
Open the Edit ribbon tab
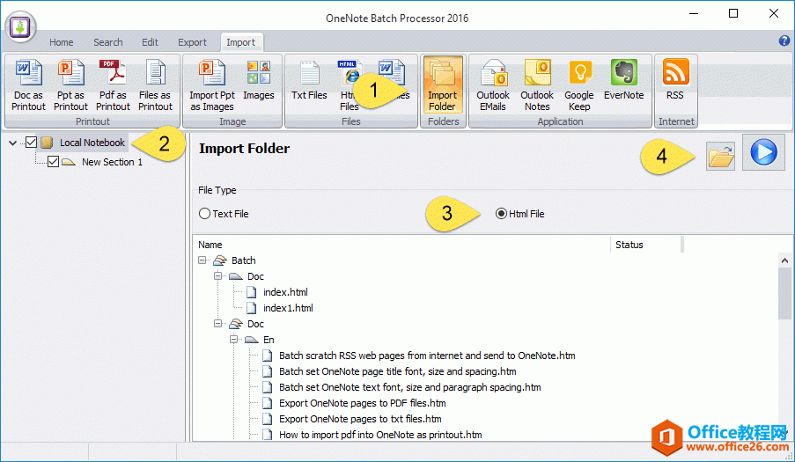150,42
